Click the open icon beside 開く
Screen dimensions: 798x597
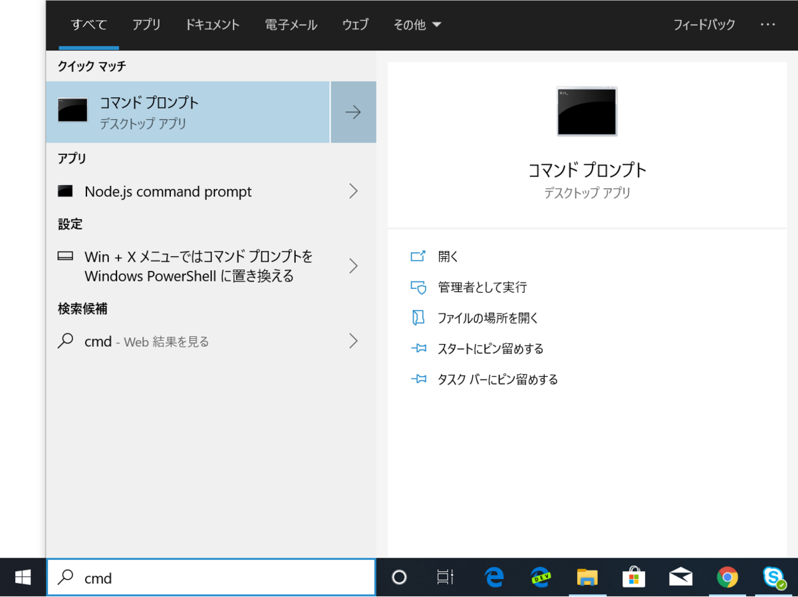(x=418, y=256)
